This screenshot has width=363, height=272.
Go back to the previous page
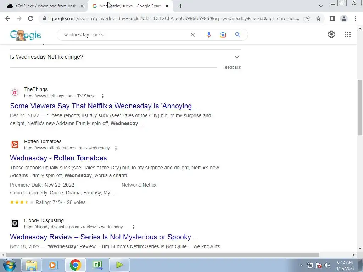tap(8, 18)
